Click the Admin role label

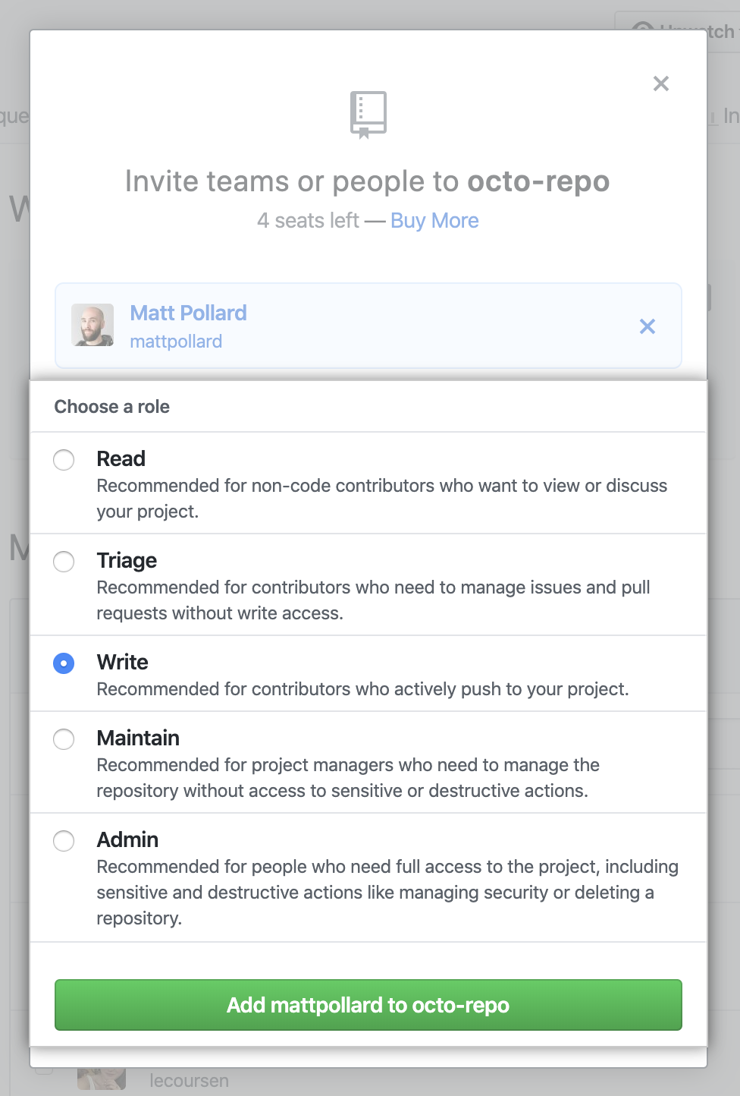pyautogui.click(x=127, y=840)
